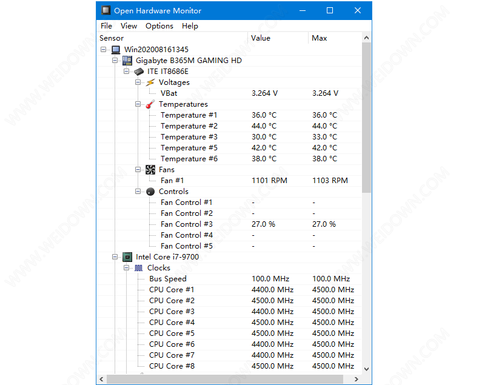Select the Fan Control #2 row
Image resolution: width=479 pixels, height=385 pixels.
click(x=229, y=213)
